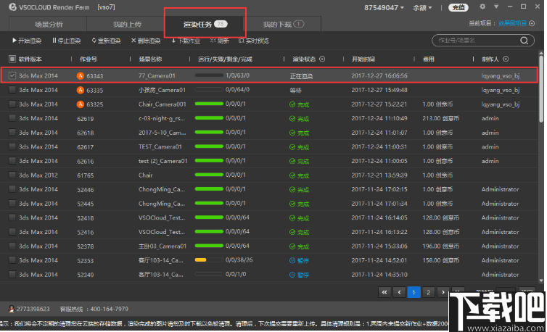Click the 等待 status of job 63335

click(295, 91)
